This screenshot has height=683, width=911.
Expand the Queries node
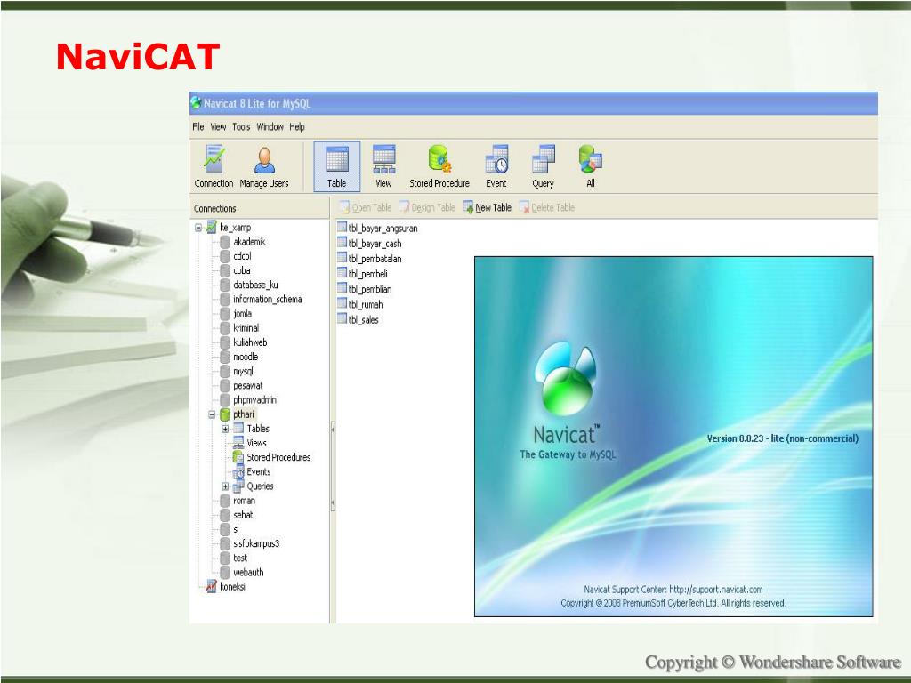(x=225, y=486)
